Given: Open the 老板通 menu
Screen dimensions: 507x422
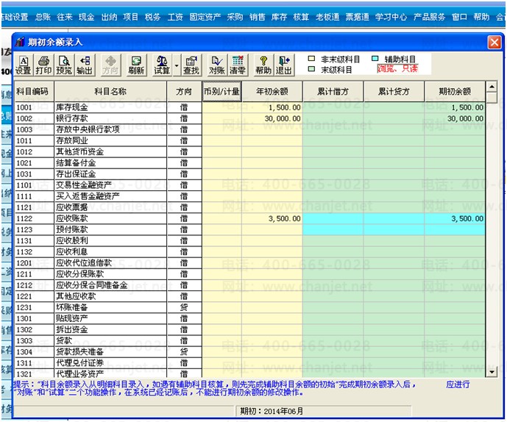Looking at the screenshot, I should coord(327,17).
